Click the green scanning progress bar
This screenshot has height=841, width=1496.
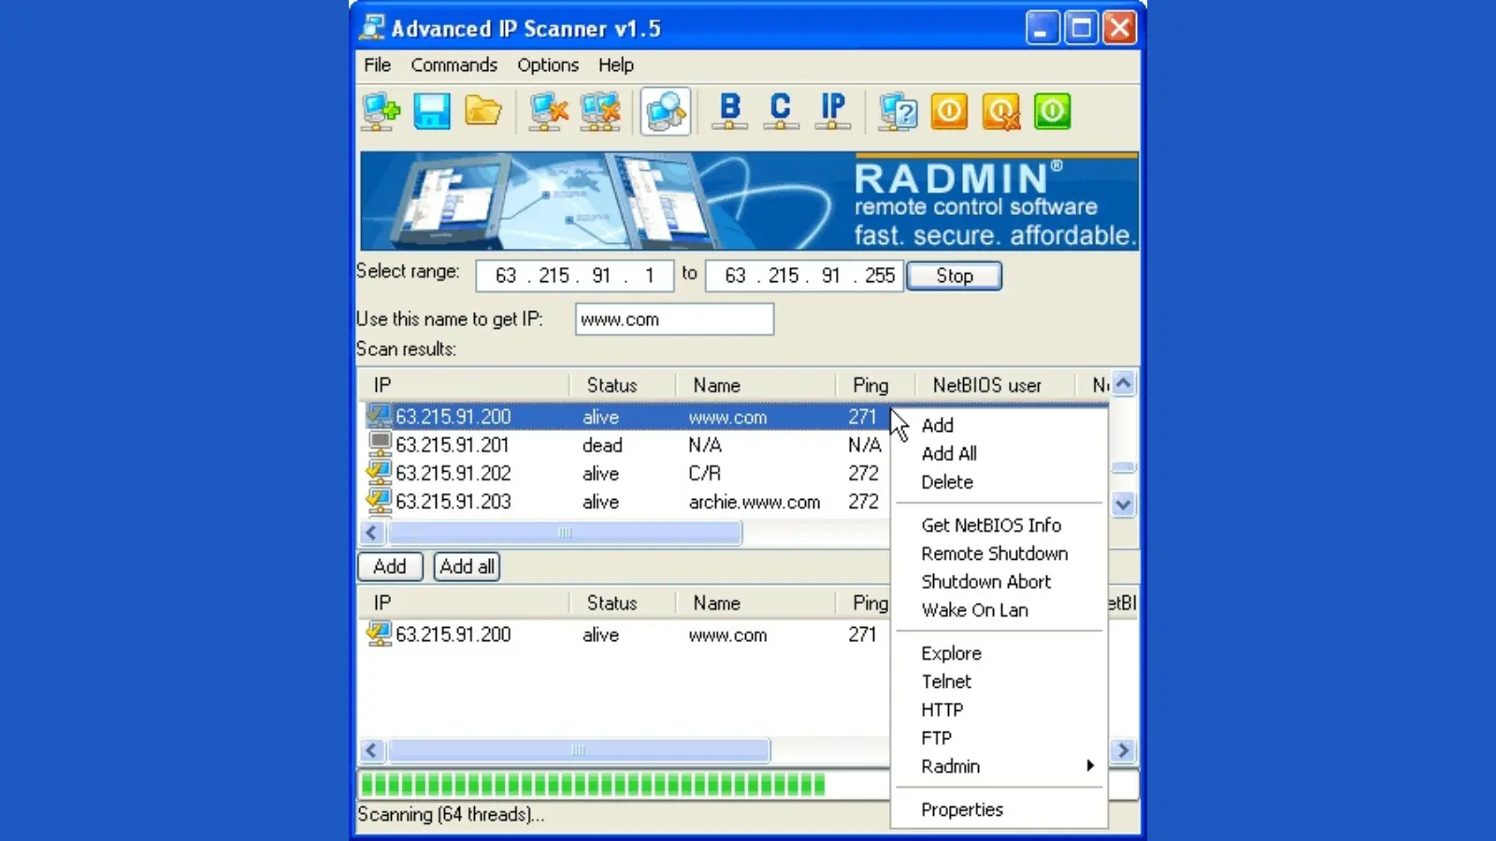click(x=593, y=784)
